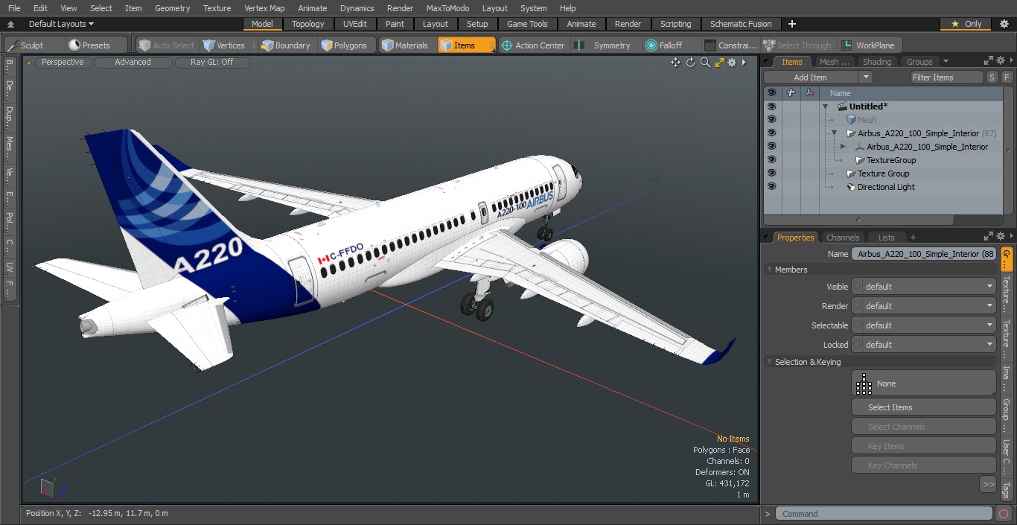Open viewport settings gear
Screen dimensions: 1017x525
pyautogui.click(x=732, y=63)
